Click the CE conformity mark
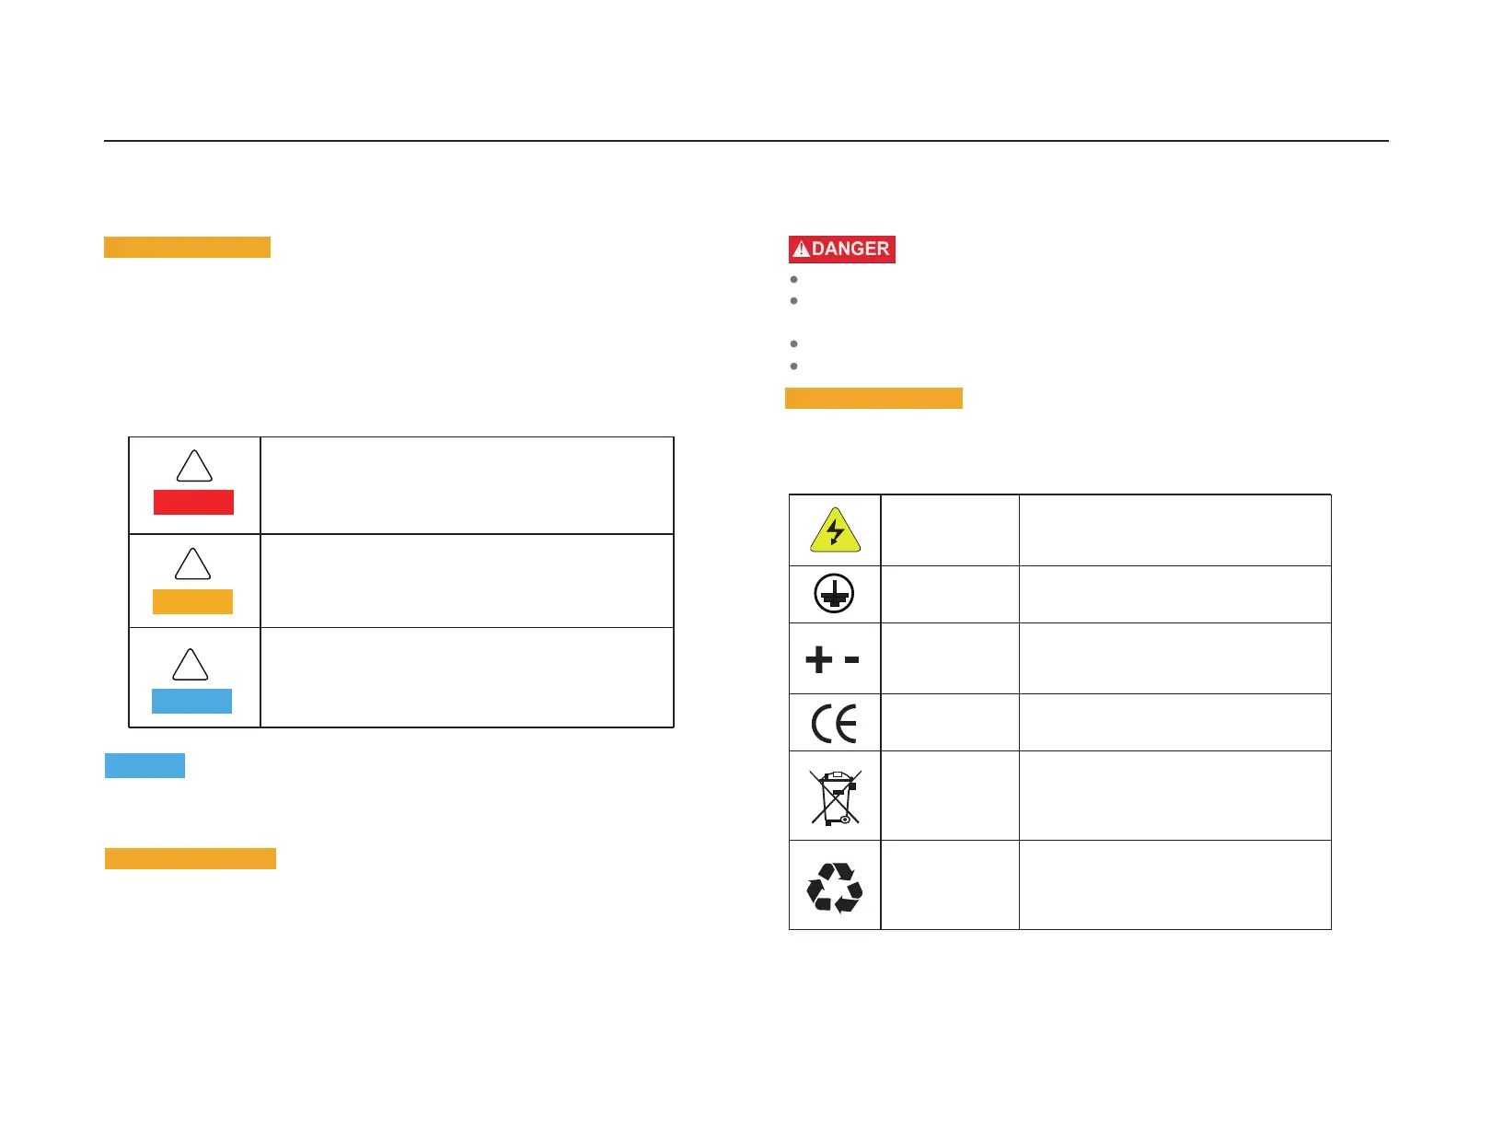Screen dimensions: 1492x1128 click(x=834, y=723)
